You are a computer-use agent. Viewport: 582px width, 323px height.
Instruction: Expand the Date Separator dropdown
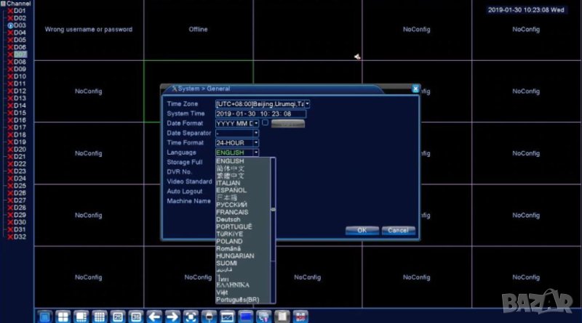255,133
